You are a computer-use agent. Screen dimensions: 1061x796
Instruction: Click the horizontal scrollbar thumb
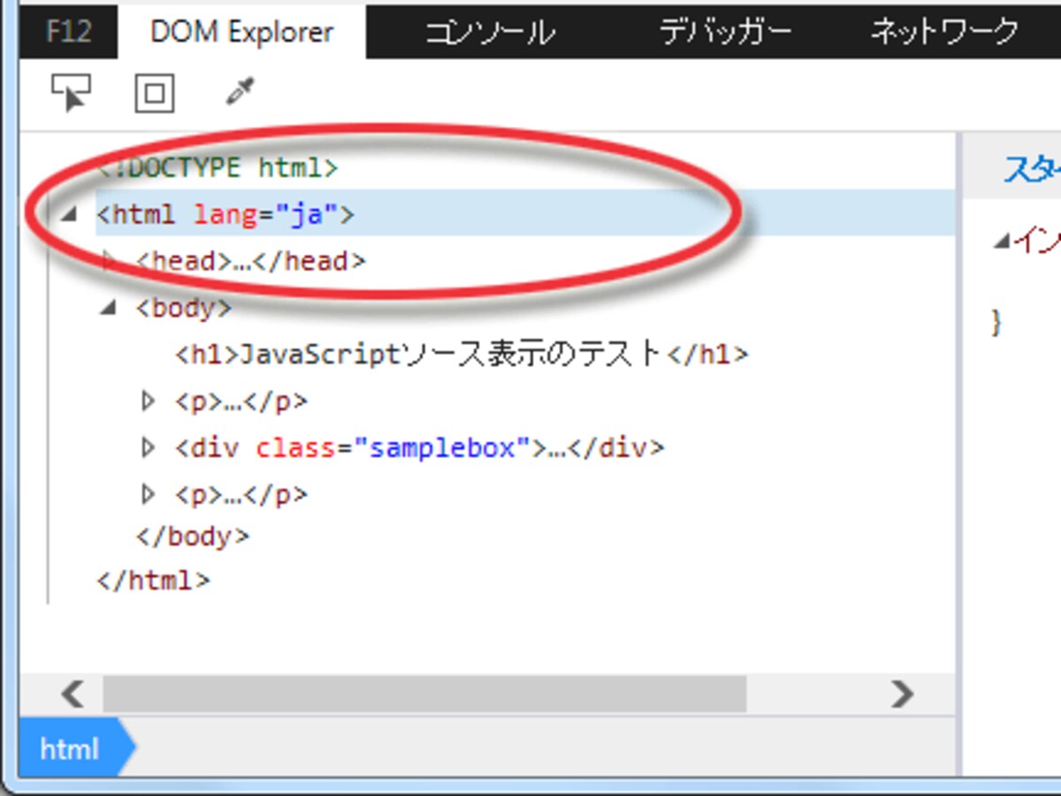coord(424,693)
